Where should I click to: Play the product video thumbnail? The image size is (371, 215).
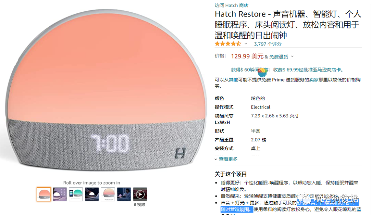pos(140,194)
